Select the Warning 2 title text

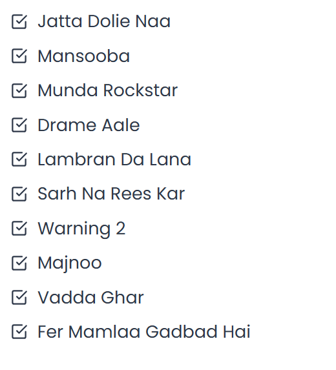(81, 229)
